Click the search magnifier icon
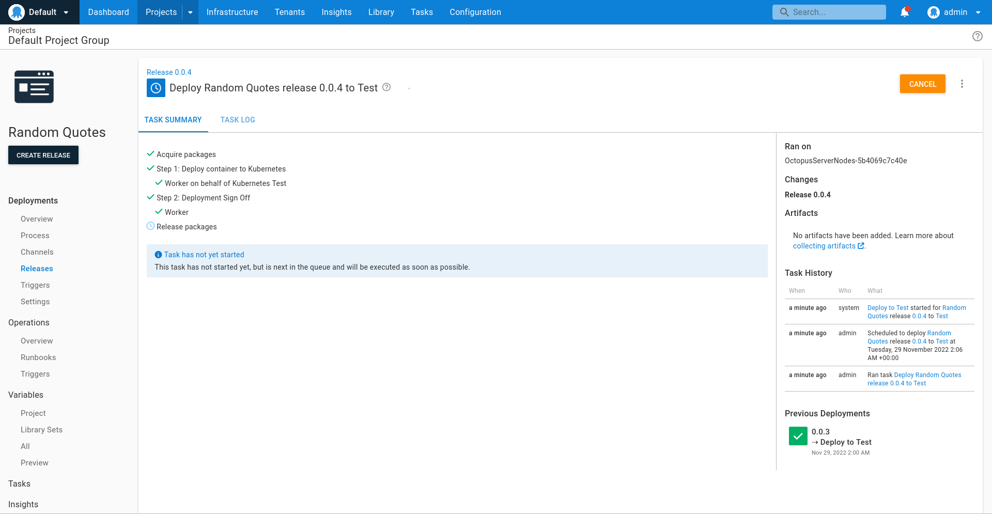 point(784,12)
